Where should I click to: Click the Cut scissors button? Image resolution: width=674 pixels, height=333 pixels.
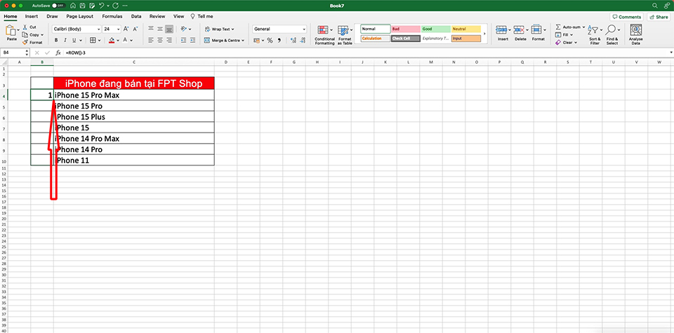[29, 27]
